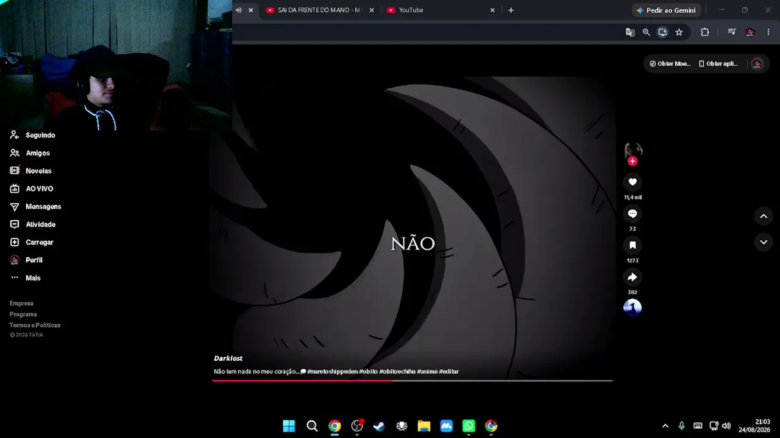The width and height of the screenshot is (780, 438).
Task: Like the Darklost video with the heart icon
Action: click(x=633, y=182)
